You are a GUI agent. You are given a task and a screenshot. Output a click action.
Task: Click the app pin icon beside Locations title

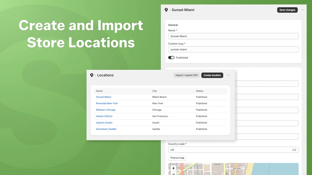tap(92, 75)
